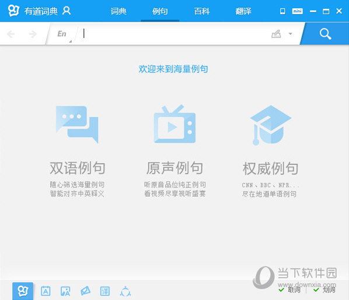
Task: Open the En language selector dropdown
Action: (62, 34)
